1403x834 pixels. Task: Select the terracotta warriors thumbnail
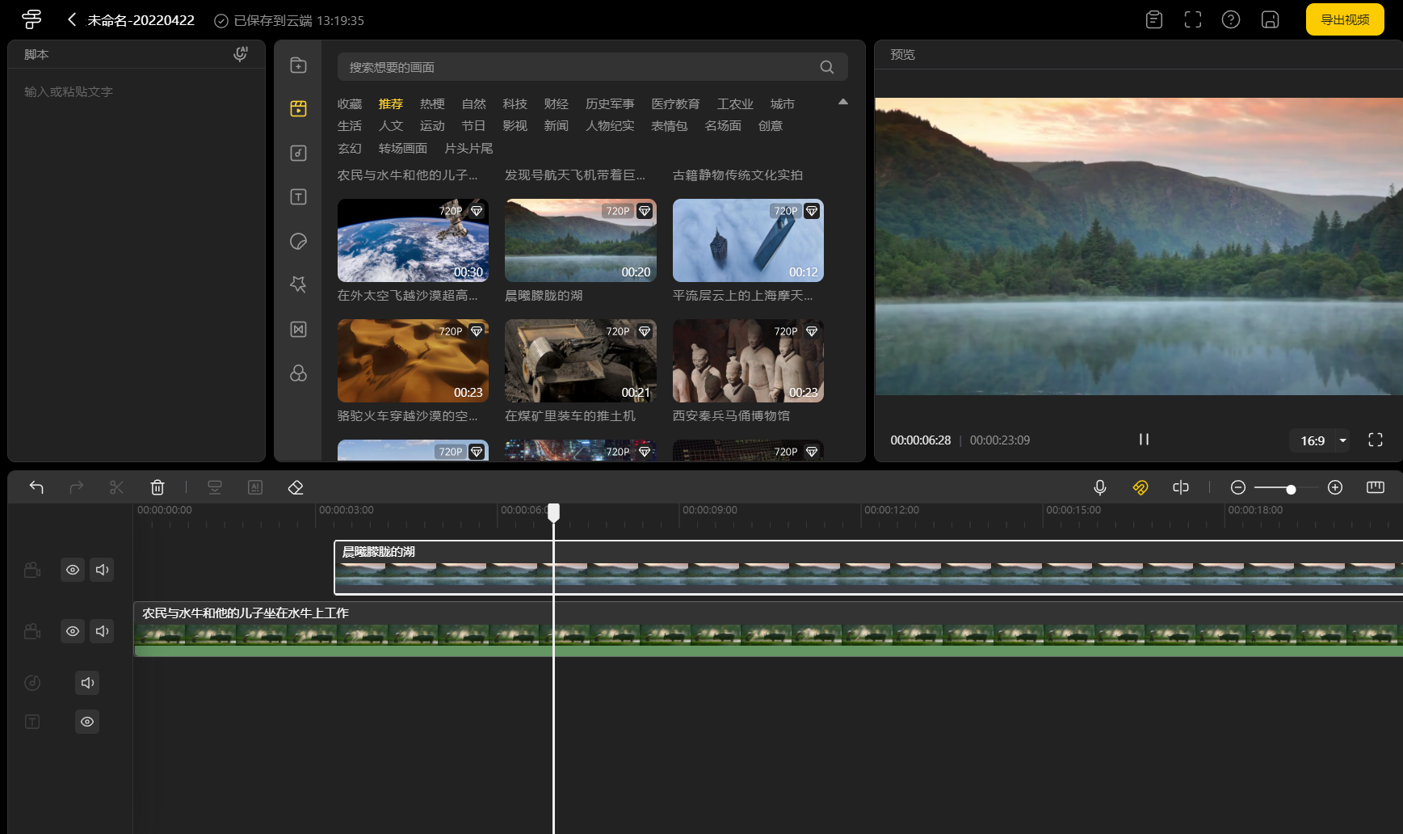pos(748,360)
